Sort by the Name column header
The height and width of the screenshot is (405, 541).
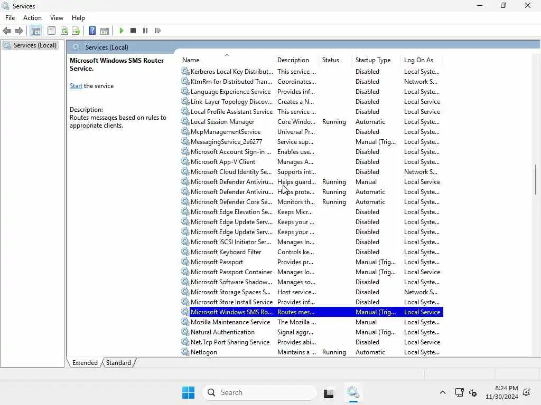[x=227, y=60]
